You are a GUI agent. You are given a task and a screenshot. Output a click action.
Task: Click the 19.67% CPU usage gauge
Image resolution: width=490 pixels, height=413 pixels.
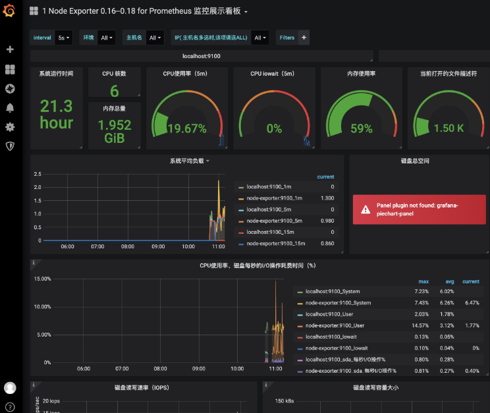point(187,115)
